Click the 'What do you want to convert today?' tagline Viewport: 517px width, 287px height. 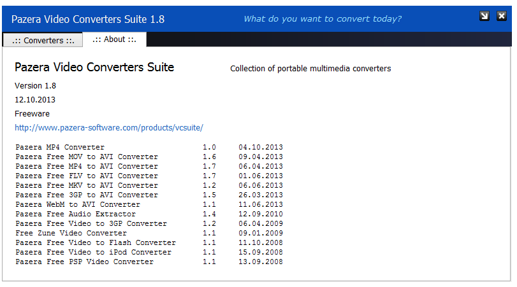tap(323, 19)
